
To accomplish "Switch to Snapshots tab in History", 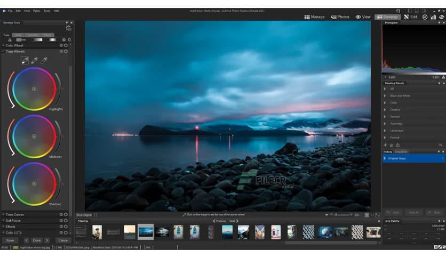I will tap(401, 152).
